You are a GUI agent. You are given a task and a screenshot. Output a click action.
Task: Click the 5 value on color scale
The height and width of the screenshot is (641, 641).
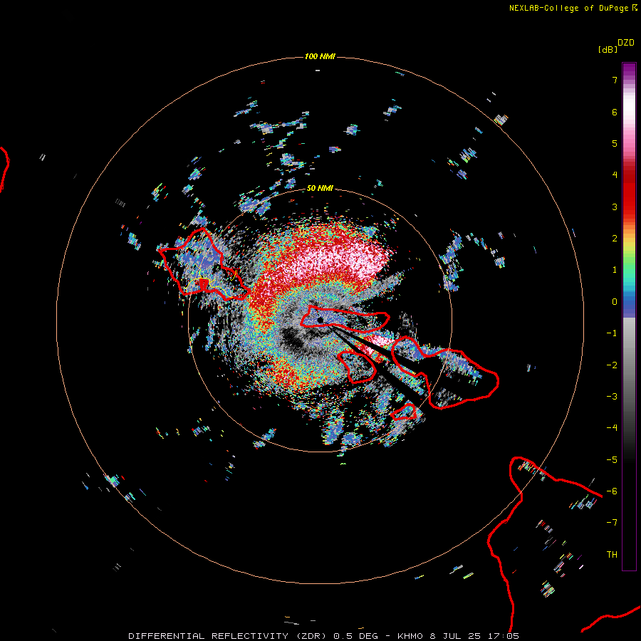615,143
